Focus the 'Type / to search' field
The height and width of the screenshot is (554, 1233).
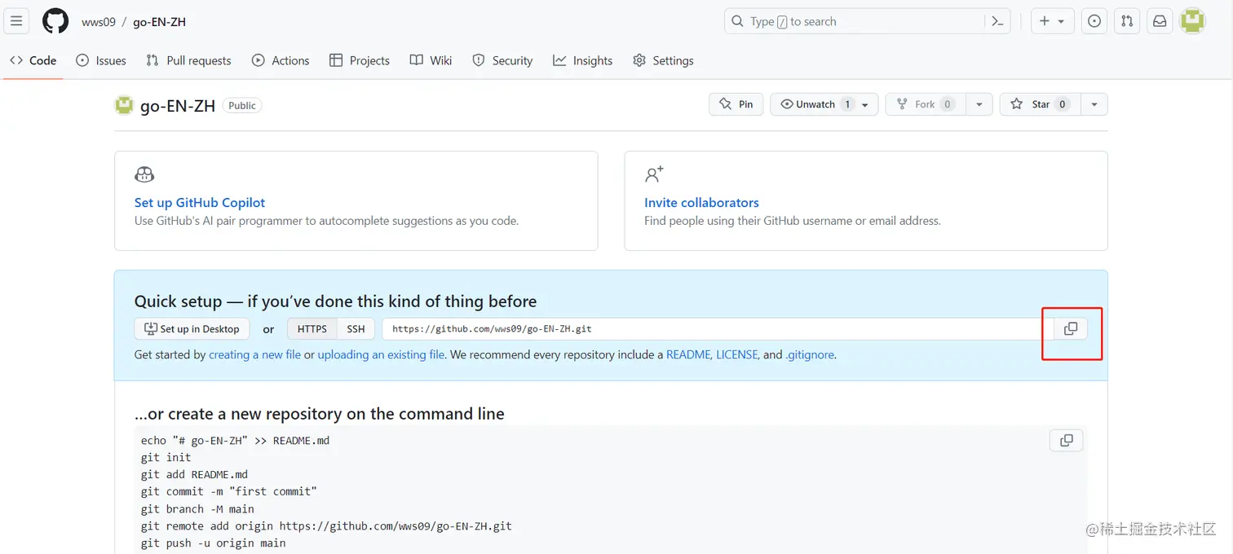(x=855, y=21)
